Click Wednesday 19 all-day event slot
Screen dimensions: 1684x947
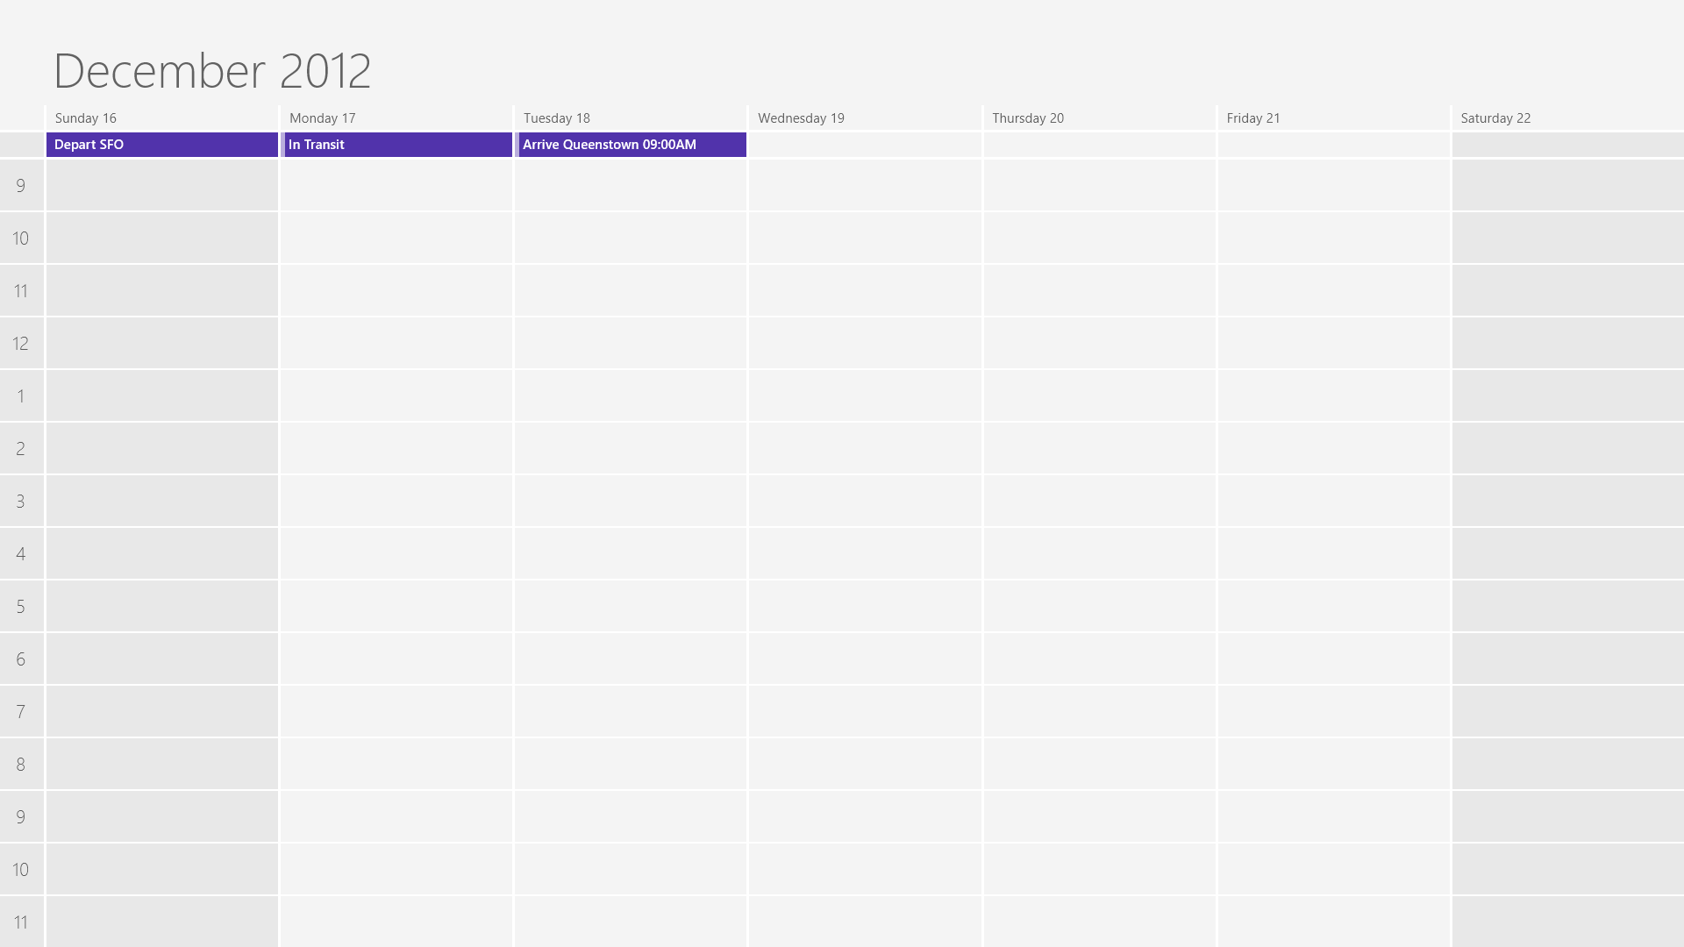(x=865, y=145)
